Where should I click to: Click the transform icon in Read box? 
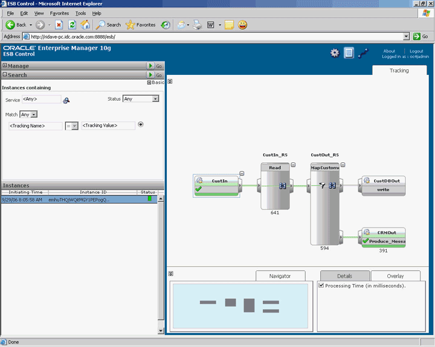[282, 186]
